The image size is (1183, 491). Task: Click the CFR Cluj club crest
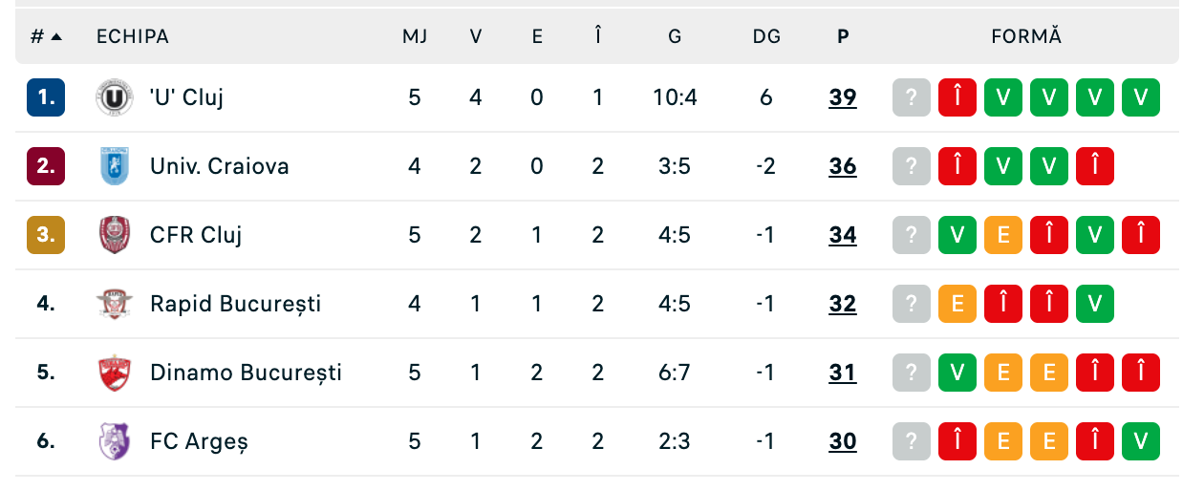(114, 235)
